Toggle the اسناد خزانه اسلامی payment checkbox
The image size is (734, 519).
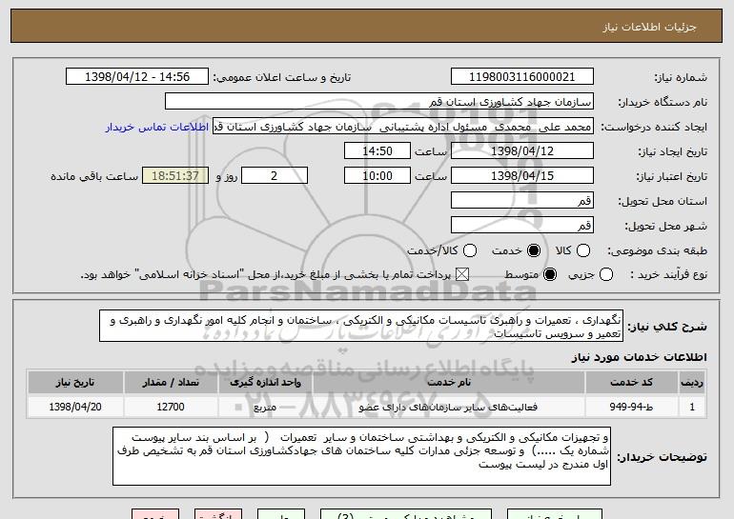click(462, 274)
